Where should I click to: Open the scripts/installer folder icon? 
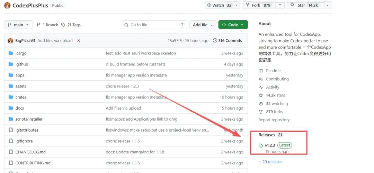[10, 119]
